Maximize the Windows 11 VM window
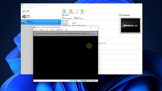Viewport: 162px width, 91px height. point(91,27)
